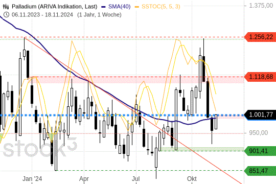Click the red 1.118,68 resistance price tag
Image resolution: width=276 pixels, height=184 pixels.
pyautogui.click(x=260, y=77)
